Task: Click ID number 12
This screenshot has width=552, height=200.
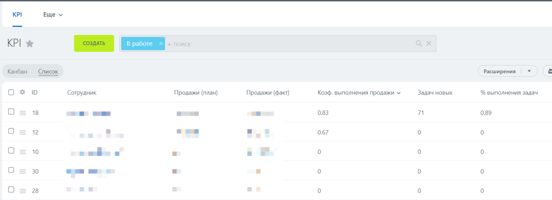Action: pos(35,133)
